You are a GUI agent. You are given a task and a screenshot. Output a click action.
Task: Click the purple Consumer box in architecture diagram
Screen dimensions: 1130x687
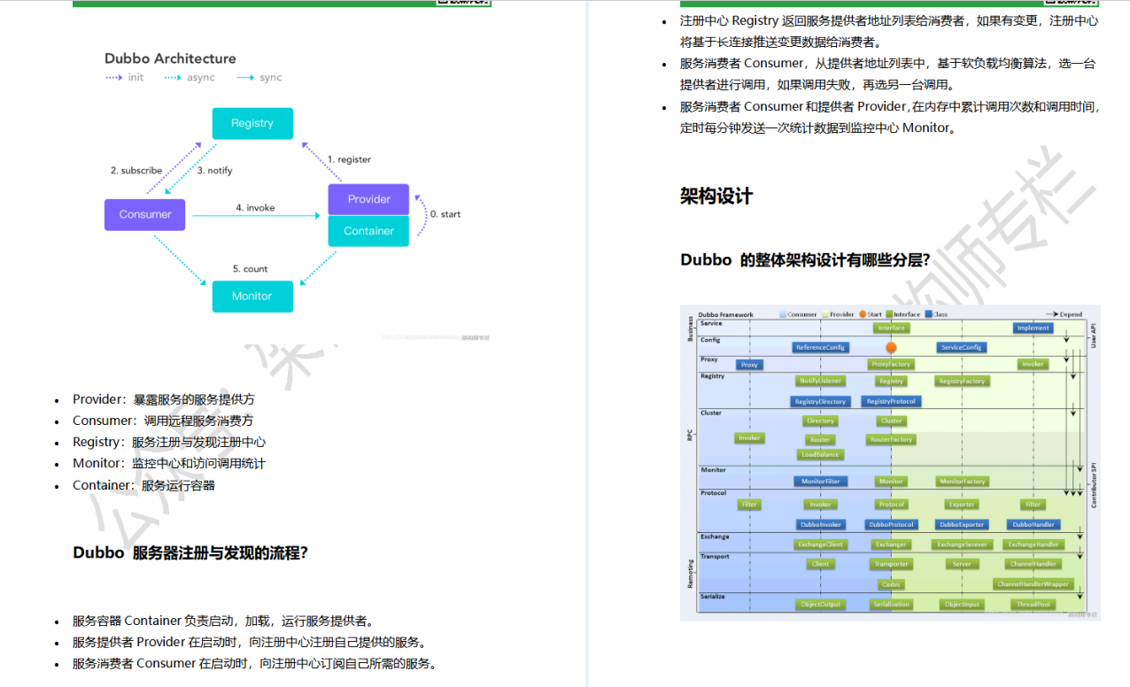pos(145,214)
